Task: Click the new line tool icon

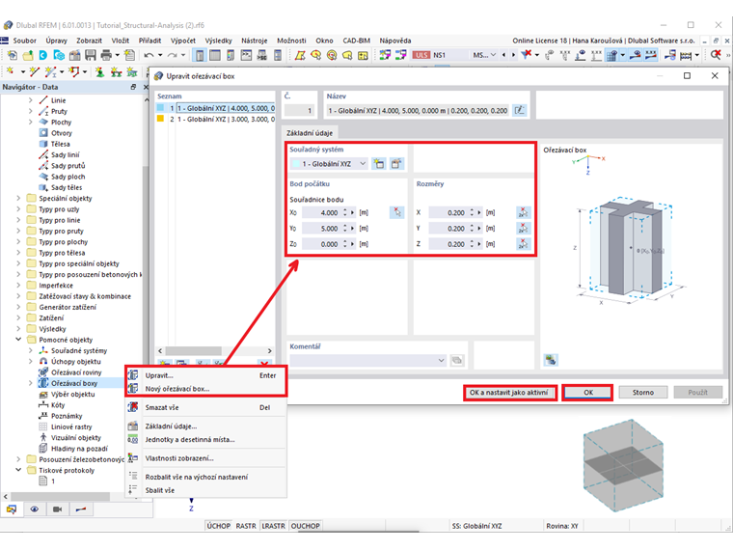Action: point(34,71)
